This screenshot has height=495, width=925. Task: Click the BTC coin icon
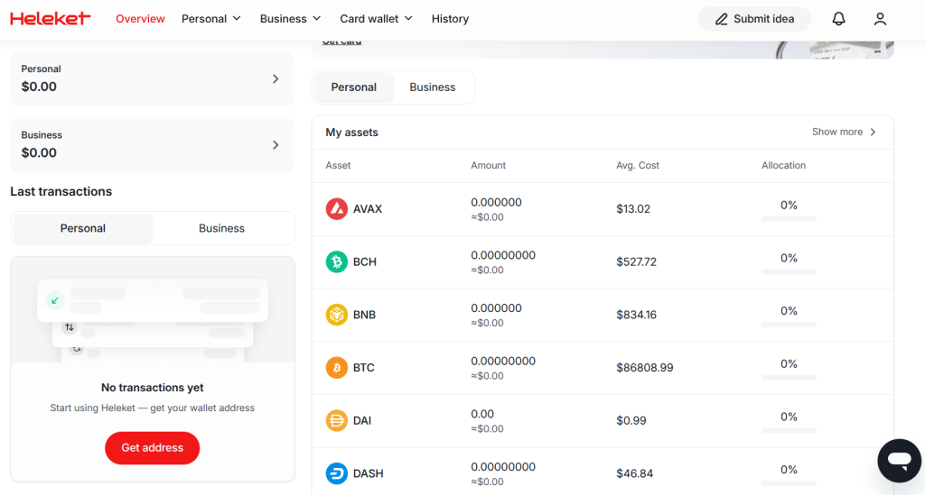point(336,368)
